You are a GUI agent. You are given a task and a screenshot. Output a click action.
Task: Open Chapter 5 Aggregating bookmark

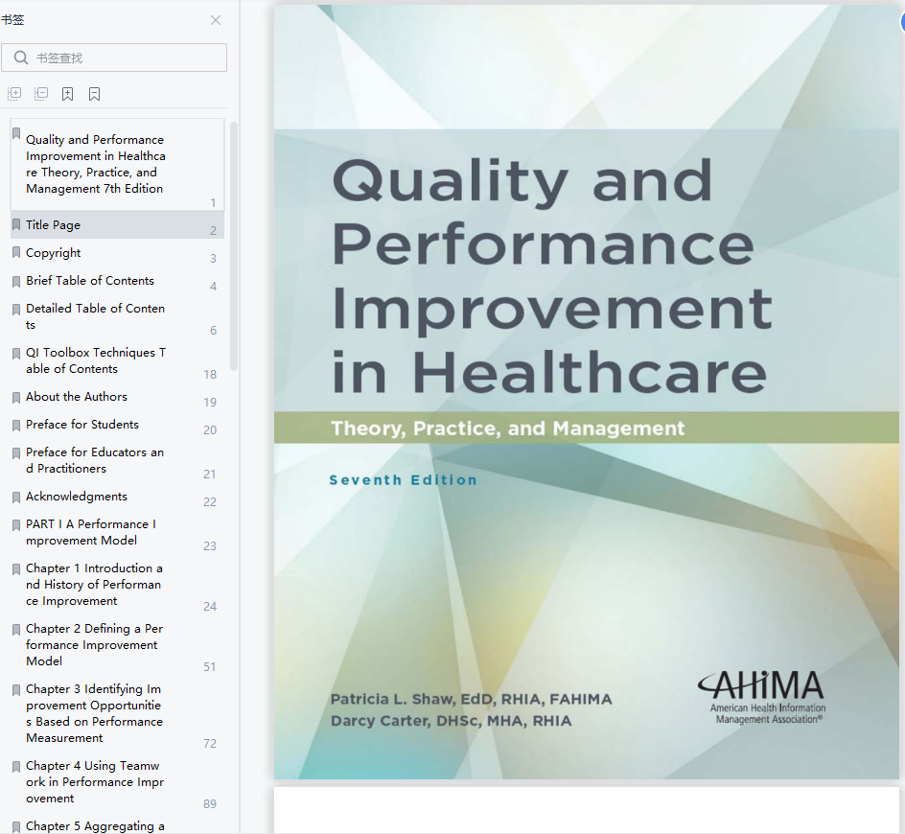coord(117,824)
